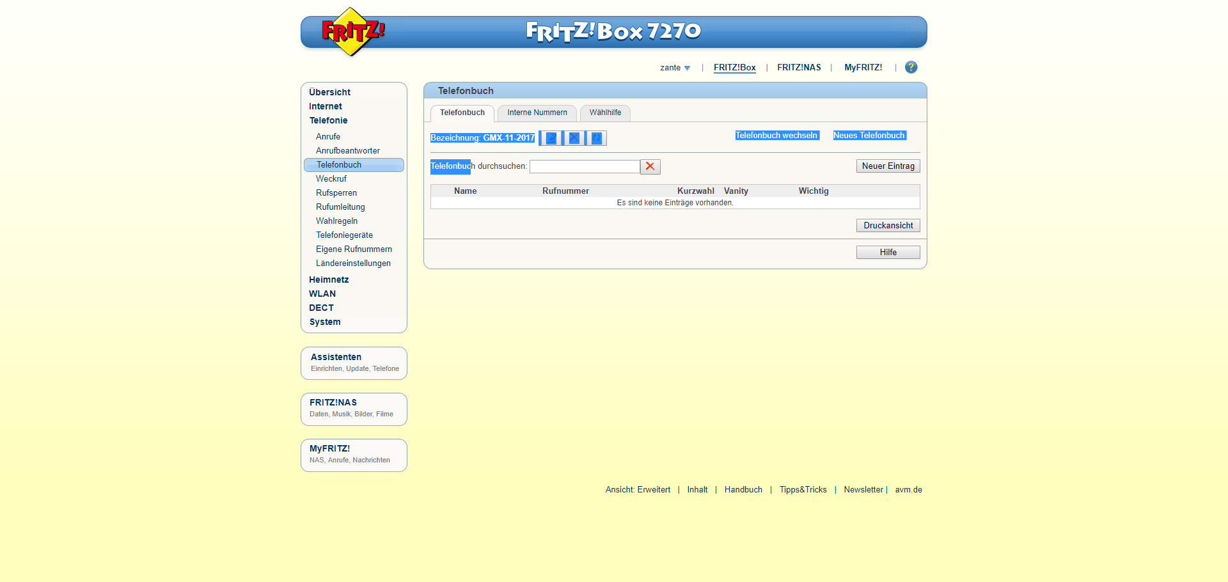Clear the phonebook search with red X
The height and width of the screenshot is (582, 1228).
[x=650, y=166]
